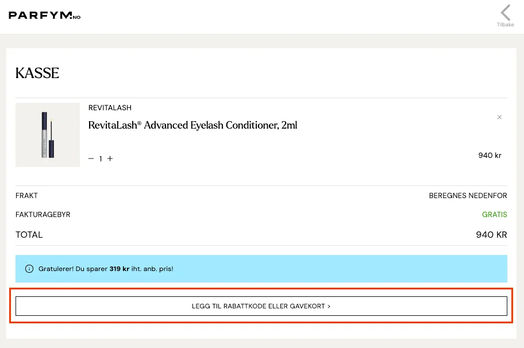Image resolution: width=524 pixels, height=348 pixels.
Task: Click the info icon in savings banner
Action: coord(29,269)
